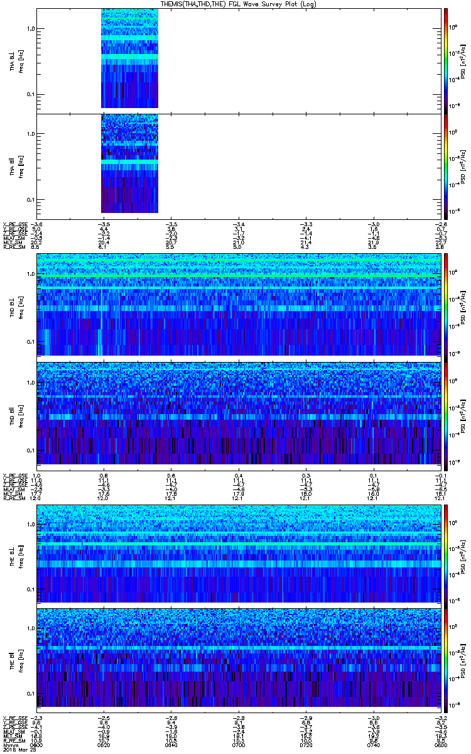471x754 pixels.
Task: Click the MLT_SM row label under THA panels
Action: click(13, 243)
